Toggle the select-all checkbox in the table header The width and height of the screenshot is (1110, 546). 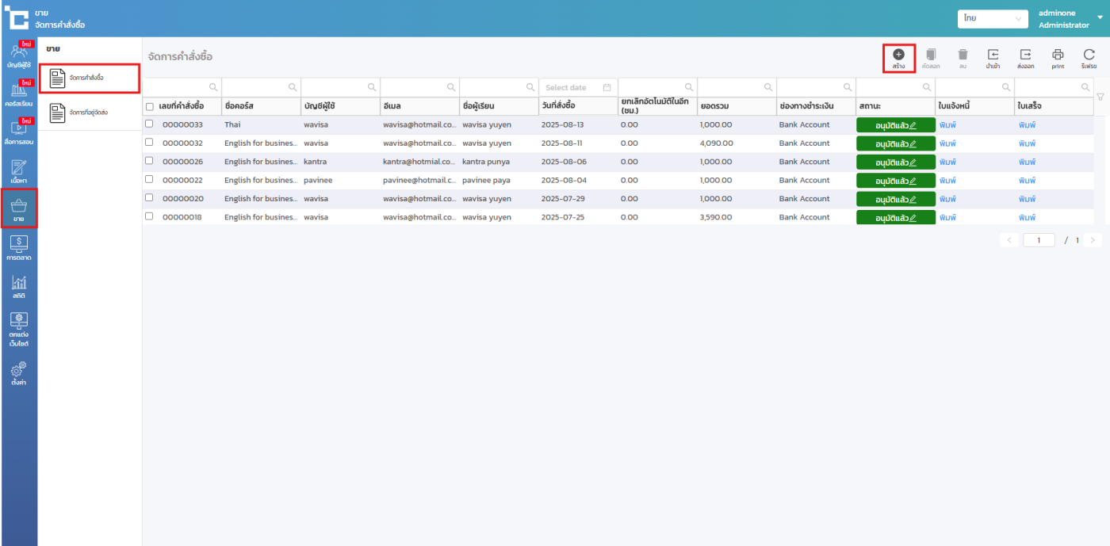point(150,106)
